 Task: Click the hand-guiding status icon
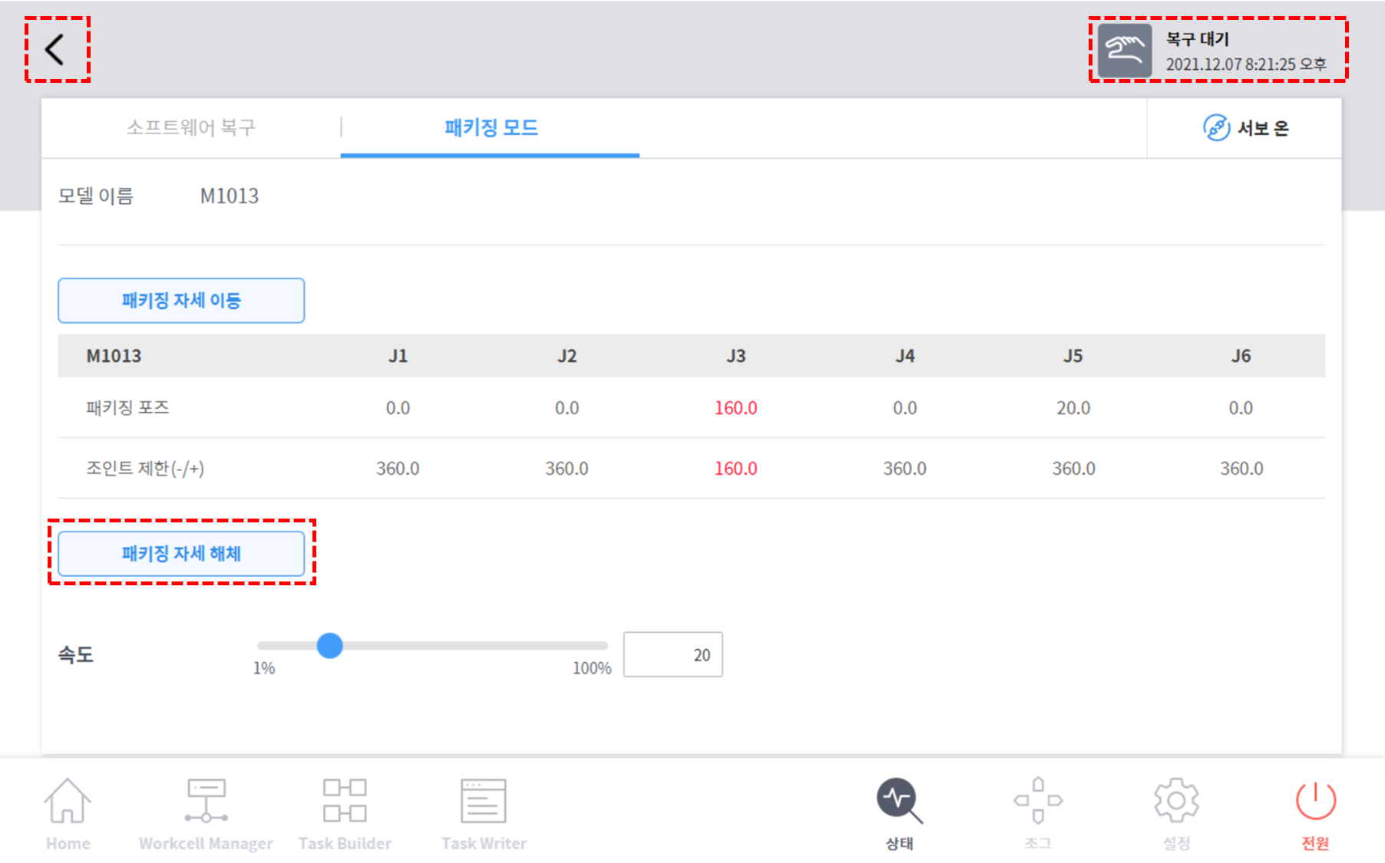[1124, 51]
